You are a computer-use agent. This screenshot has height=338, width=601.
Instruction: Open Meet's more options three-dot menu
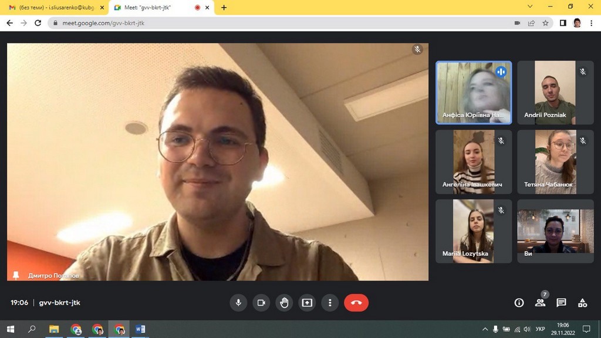click(330, 303)
